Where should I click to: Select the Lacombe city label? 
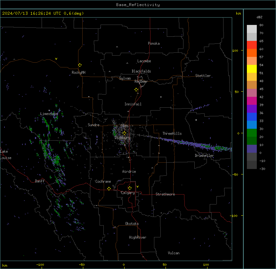pyautogui.click(x=144, y=61)
